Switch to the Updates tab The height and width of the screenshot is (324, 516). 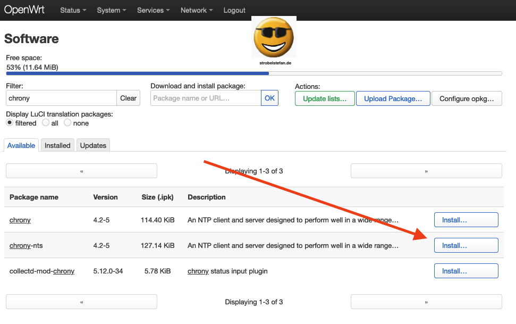93,145
